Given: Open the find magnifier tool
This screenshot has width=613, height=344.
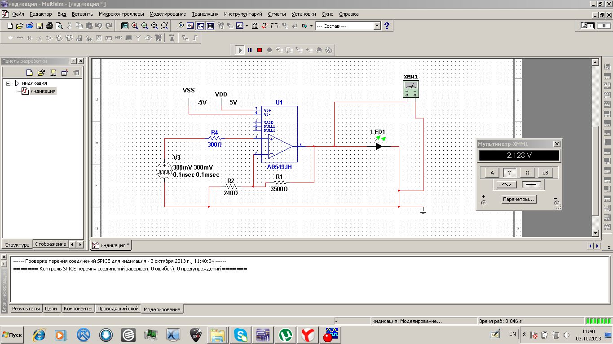Looking at the screenshot, I should point(180,26).
